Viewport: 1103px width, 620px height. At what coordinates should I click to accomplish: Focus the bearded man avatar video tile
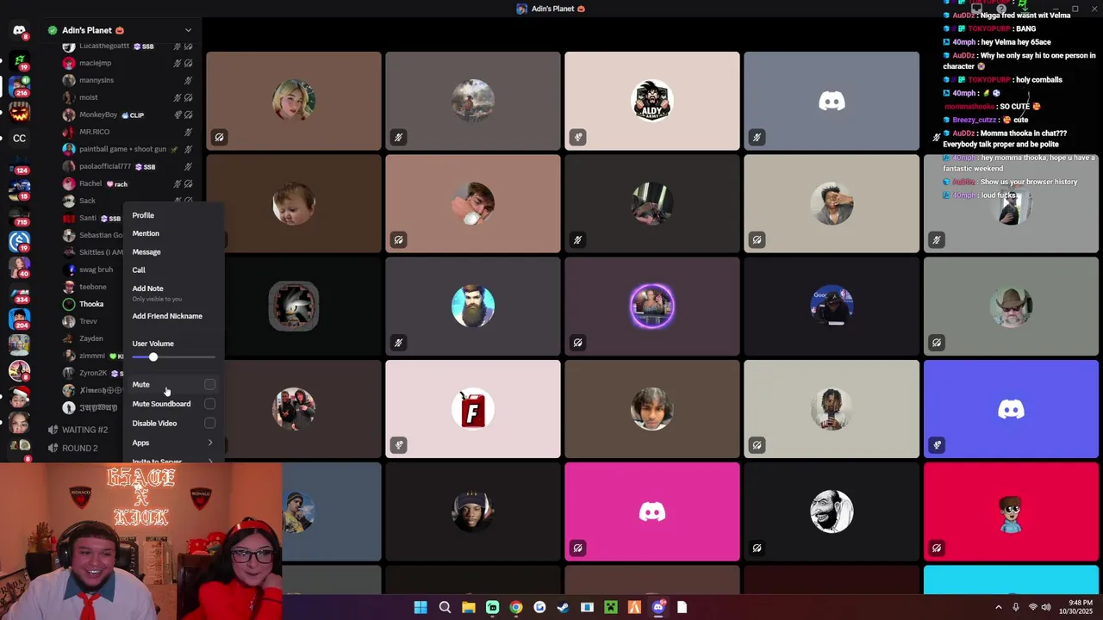(x=473, y=307)
